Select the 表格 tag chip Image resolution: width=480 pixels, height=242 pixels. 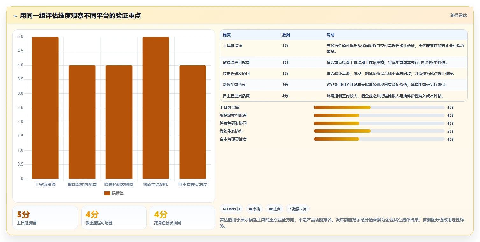(254, 209)
